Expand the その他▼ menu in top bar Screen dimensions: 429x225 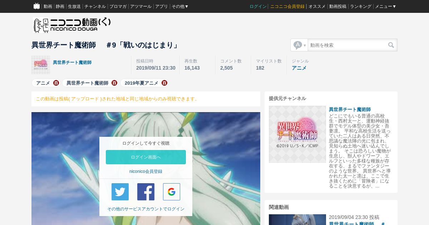coord(180,6)
